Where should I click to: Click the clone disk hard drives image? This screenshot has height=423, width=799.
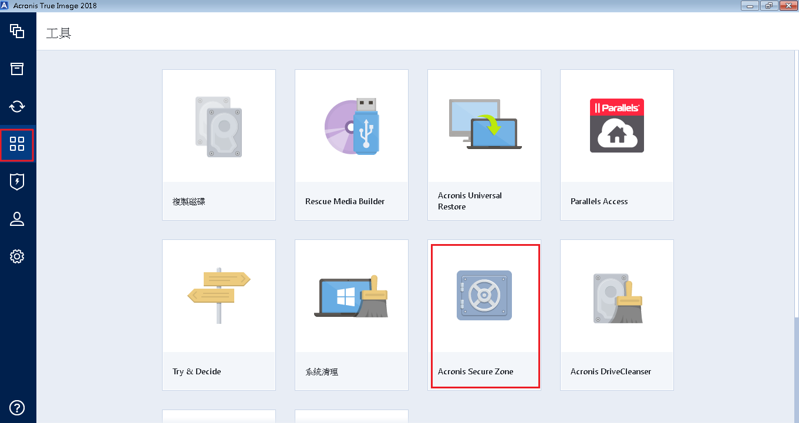[218, 127]
